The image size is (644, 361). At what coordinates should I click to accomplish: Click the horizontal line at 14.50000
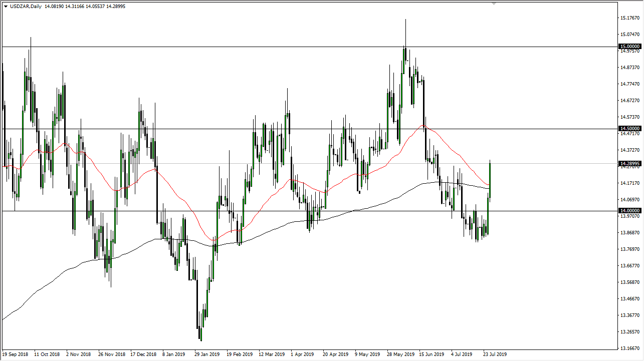pos(200,129)
